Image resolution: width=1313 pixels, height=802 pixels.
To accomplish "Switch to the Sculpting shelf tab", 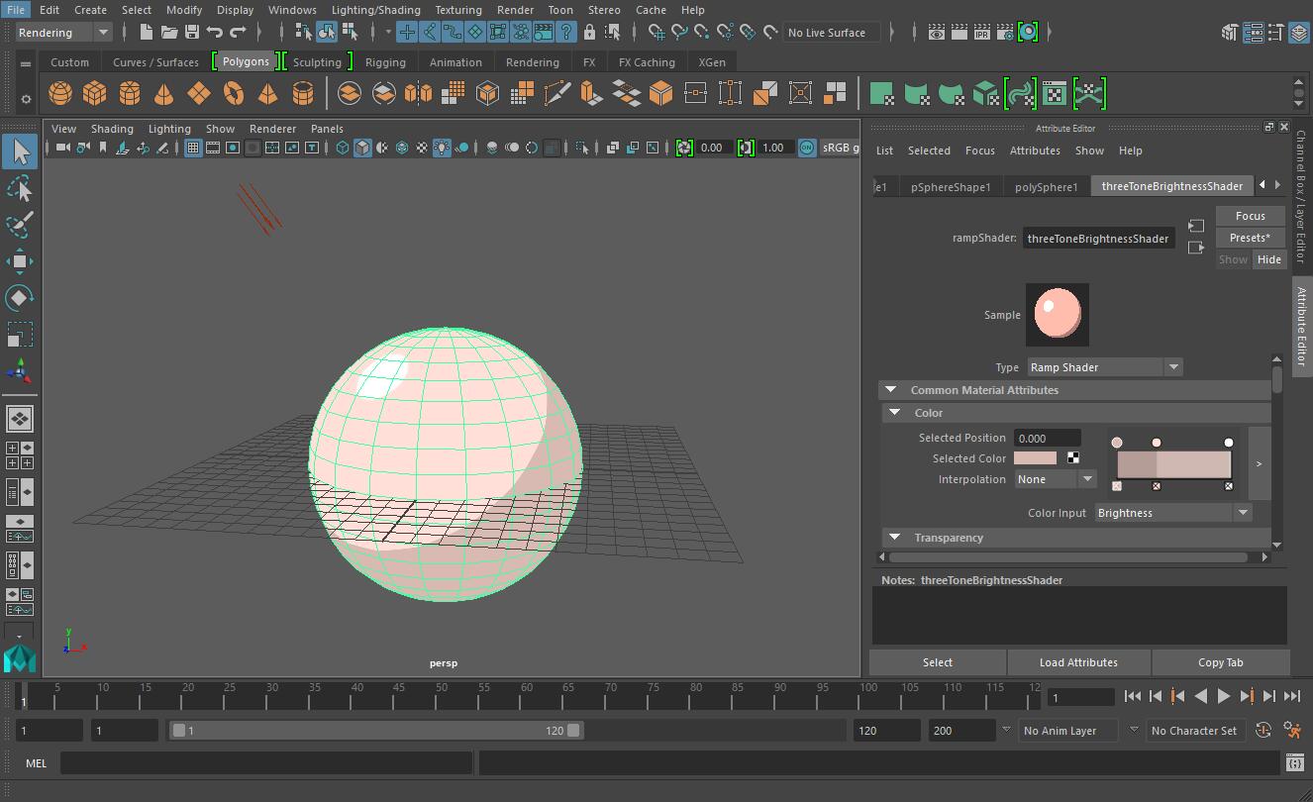I will click(x=317, y=61).
